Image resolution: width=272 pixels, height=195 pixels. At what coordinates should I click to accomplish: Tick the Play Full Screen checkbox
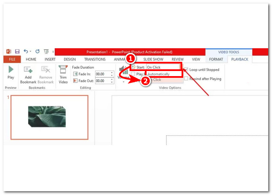(x=133, y=74)
